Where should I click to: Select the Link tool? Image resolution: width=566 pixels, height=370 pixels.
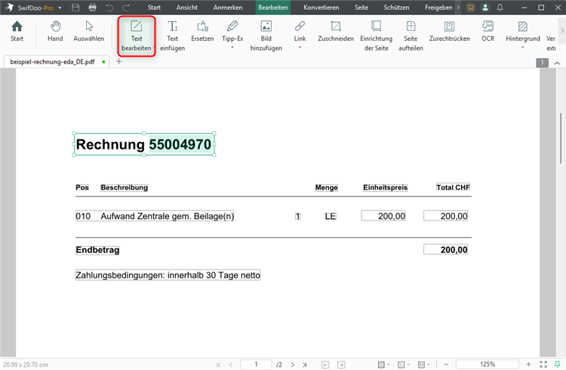[x=300, y=31]
